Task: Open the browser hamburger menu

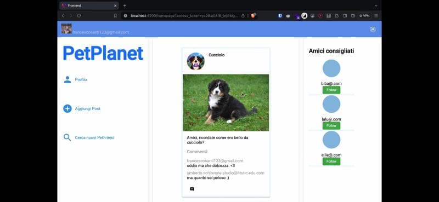Action: tap(376, 16)
